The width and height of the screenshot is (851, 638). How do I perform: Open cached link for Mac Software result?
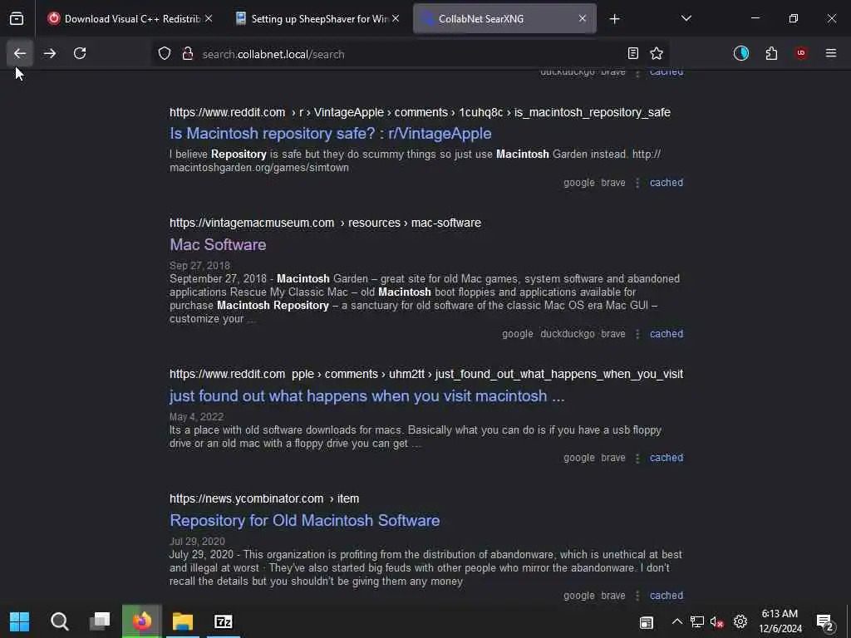click(x=667, y=334)
